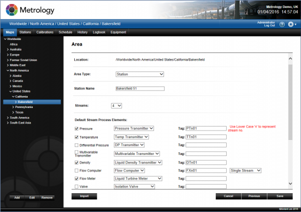Toggle the Density checkbox
Screen dimensions: 301x212
click(76, 162)
